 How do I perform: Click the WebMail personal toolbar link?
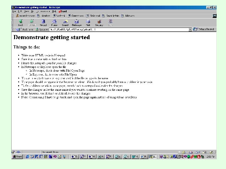[59, 16]
